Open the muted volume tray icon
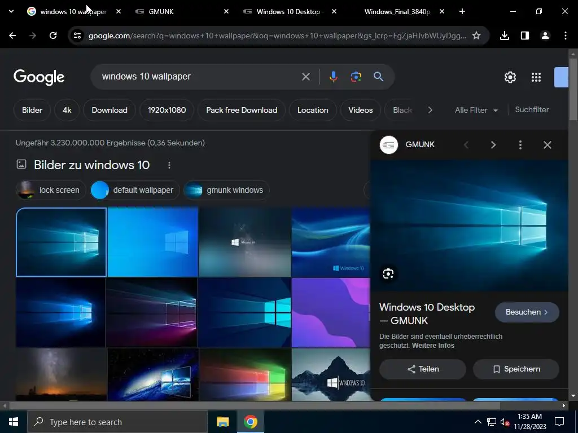 [x=505, y=422]
